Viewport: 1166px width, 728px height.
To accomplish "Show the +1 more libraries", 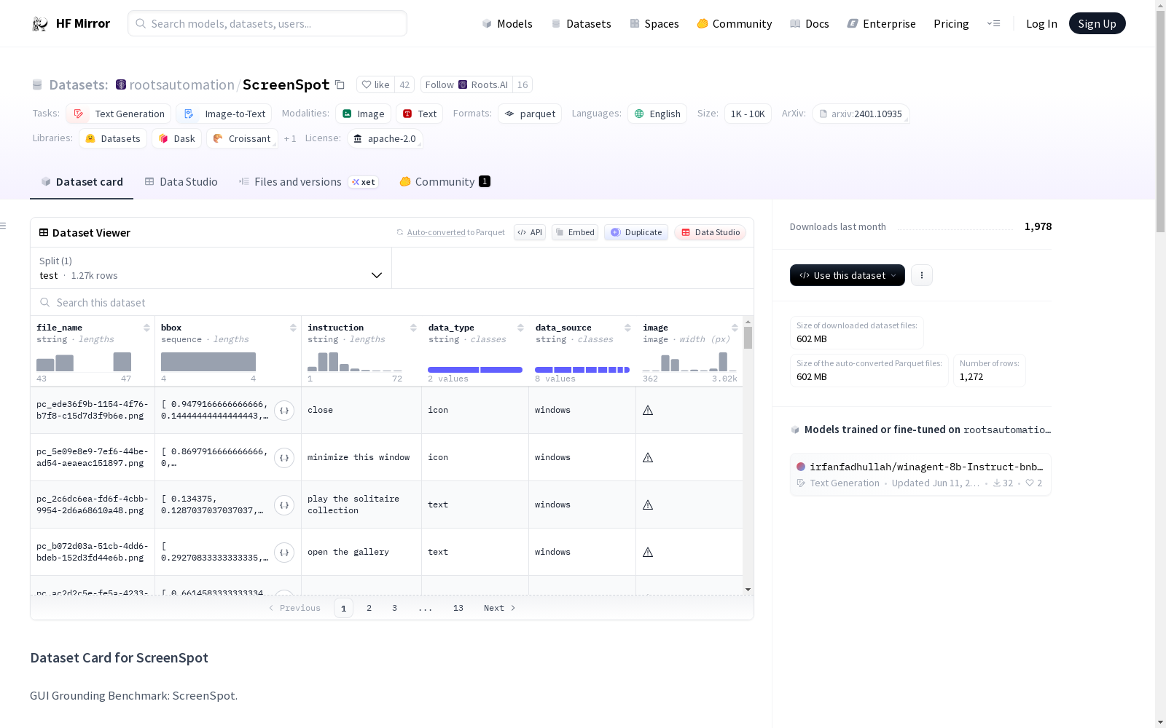I will pyautogui.click(x=290, y=138).
